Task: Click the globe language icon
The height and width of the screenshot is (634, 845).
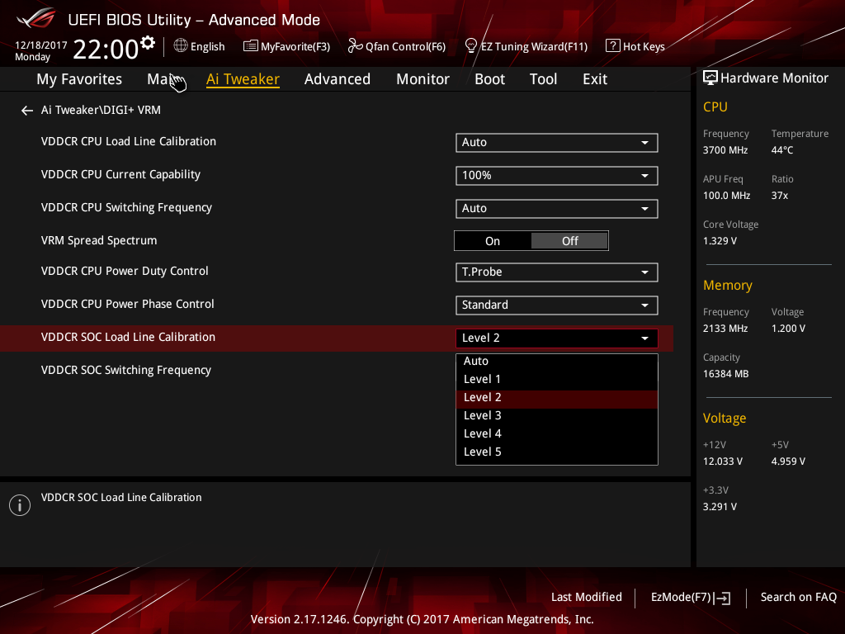Action: 181,46
